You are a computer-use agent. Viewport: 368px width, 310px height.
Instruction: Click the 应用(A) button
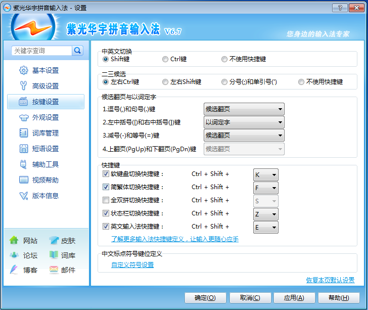point(294,298)
